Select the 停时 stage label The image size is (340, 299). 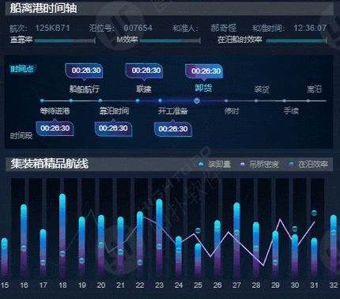pos(232,111)
